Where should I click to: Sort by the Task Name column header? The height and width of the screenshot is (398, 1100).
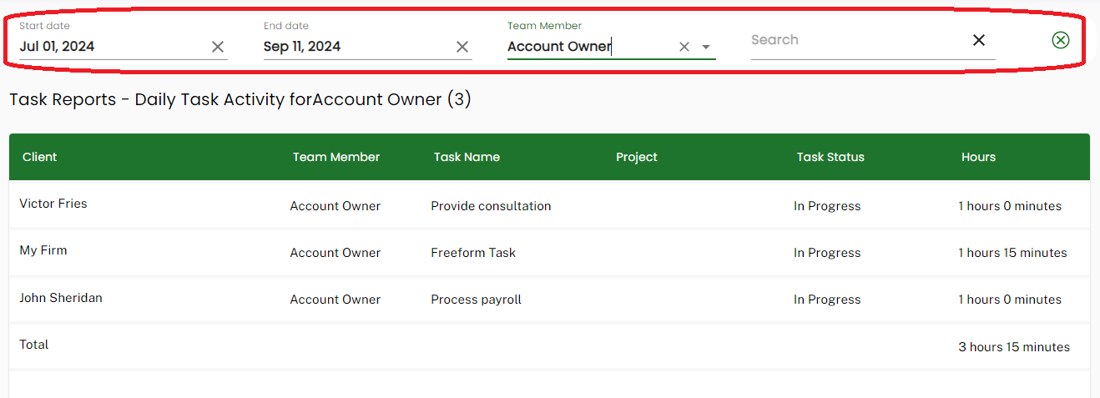pos(467,157)
